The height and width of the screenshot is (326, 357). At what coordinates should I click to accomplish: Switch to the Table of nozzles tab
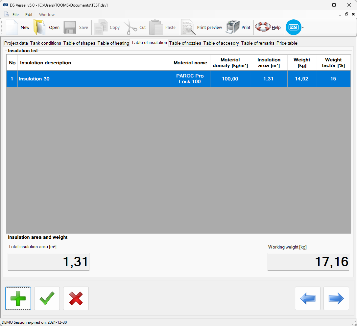(x=185, y=43)
